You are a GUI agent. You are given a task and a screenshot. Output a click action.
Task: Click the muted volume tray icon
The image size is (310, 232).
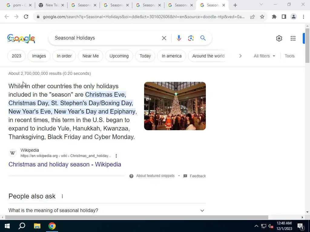(271, 226)
